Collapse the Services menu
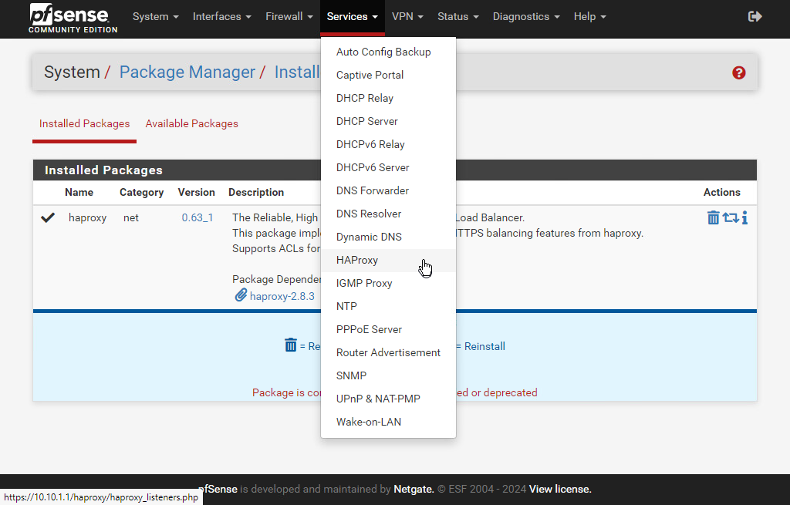790x505 pixels. (352, 17)
